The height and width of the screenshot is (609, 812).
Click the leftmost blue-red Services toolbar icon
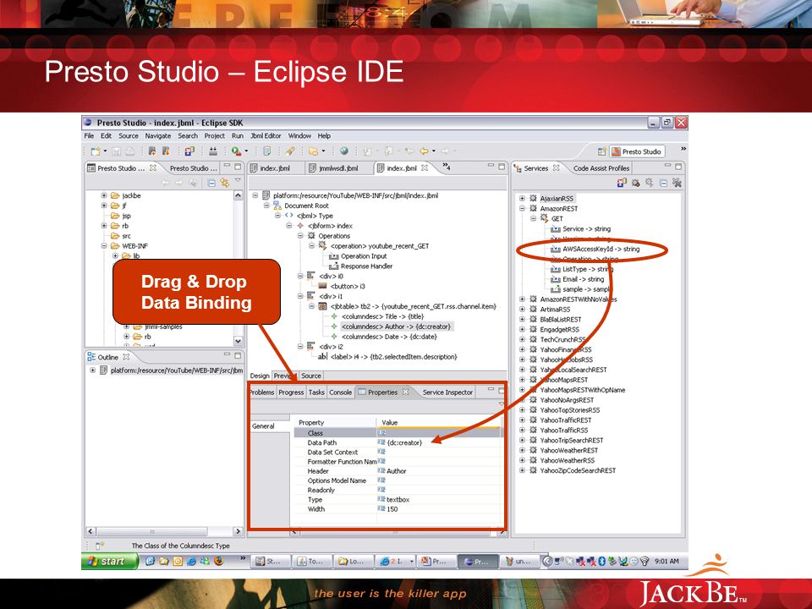click(622, 183)
